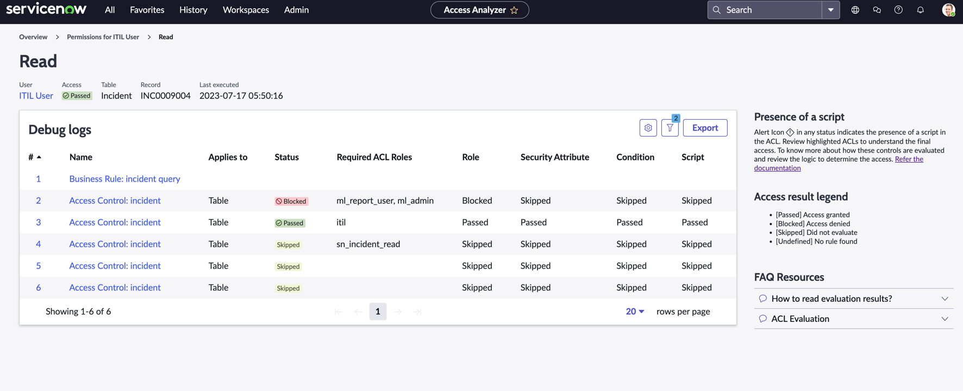Click row number 1 link

(38, 179)
